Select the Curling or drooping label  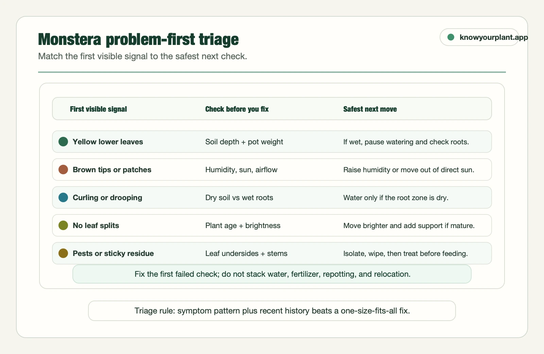(x=107, y=197)
